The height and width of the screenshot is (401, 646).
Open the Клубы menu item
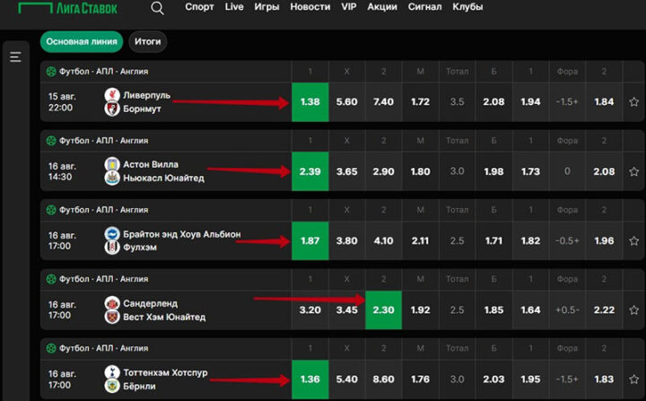(467, 7)
